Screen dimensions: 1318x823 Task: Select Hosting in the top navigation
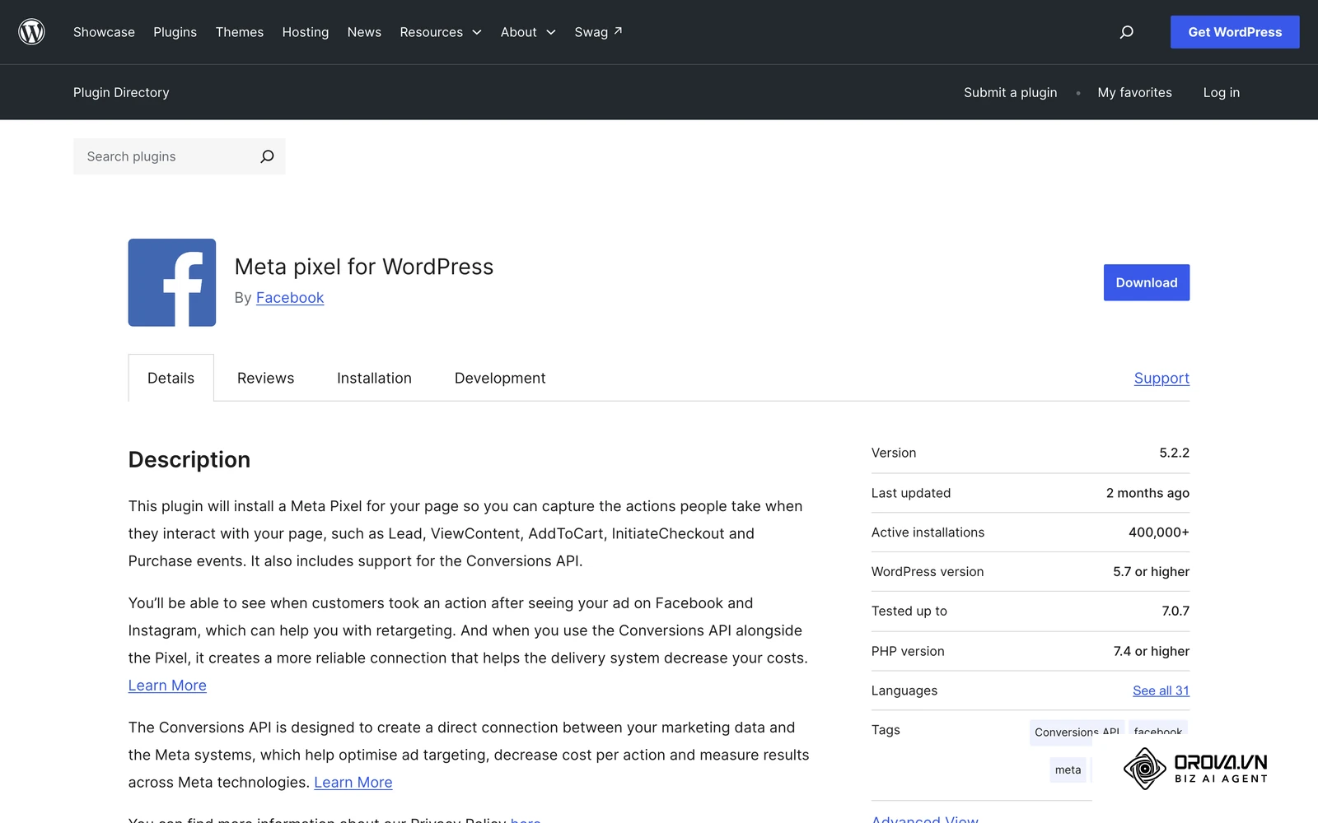pos(306,32)
